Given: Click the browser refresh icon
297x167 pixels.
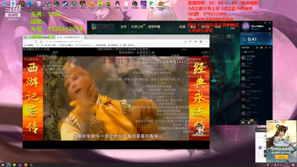Looking at the screenshot, I should coord(36,41).
